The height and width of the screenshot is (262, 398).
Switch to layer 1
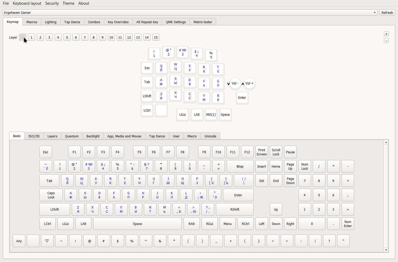tap(31, 37)
